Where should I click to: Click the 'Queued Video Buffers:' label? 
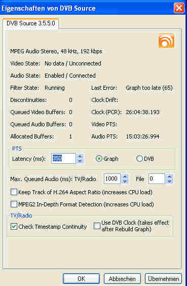click(x=38, y=112)
